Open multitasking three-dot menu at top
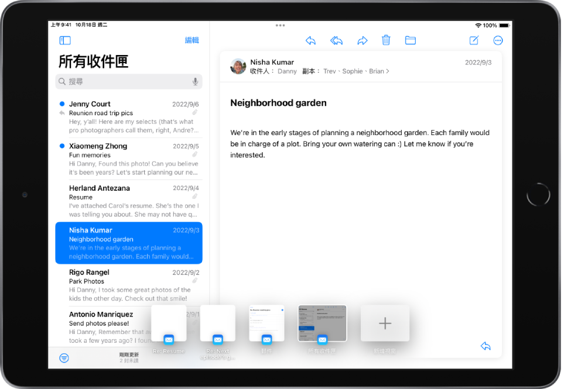564x389 pixels. 280,25
